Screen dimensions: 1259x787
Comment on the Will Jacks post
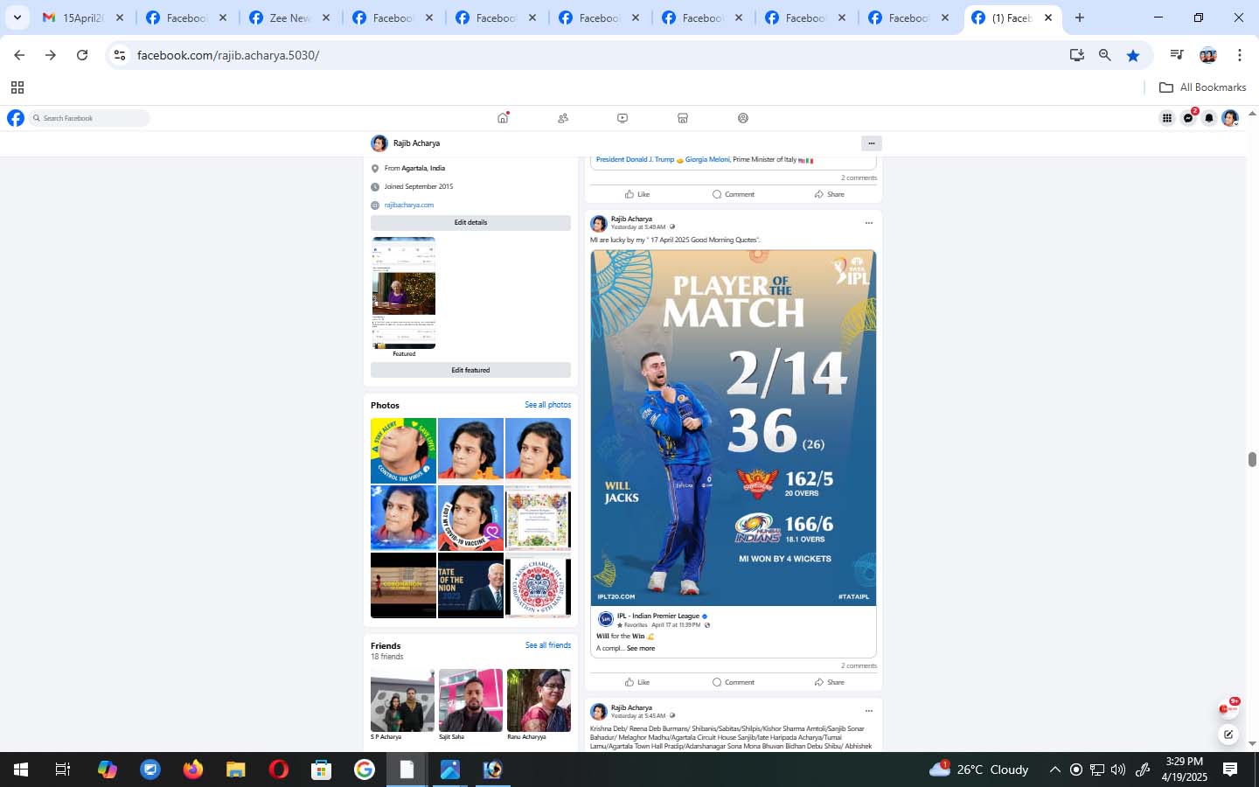[x=734, y=682]
